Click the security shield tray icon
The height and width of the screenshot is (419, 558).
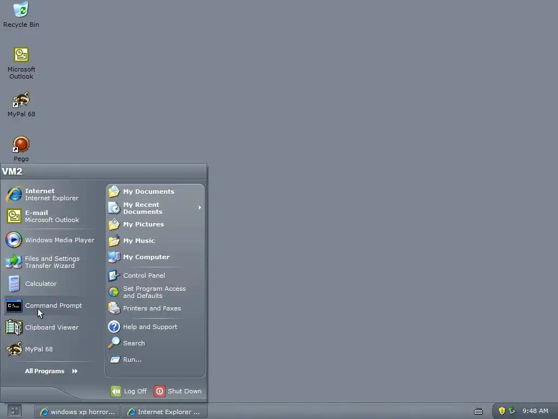502,411
